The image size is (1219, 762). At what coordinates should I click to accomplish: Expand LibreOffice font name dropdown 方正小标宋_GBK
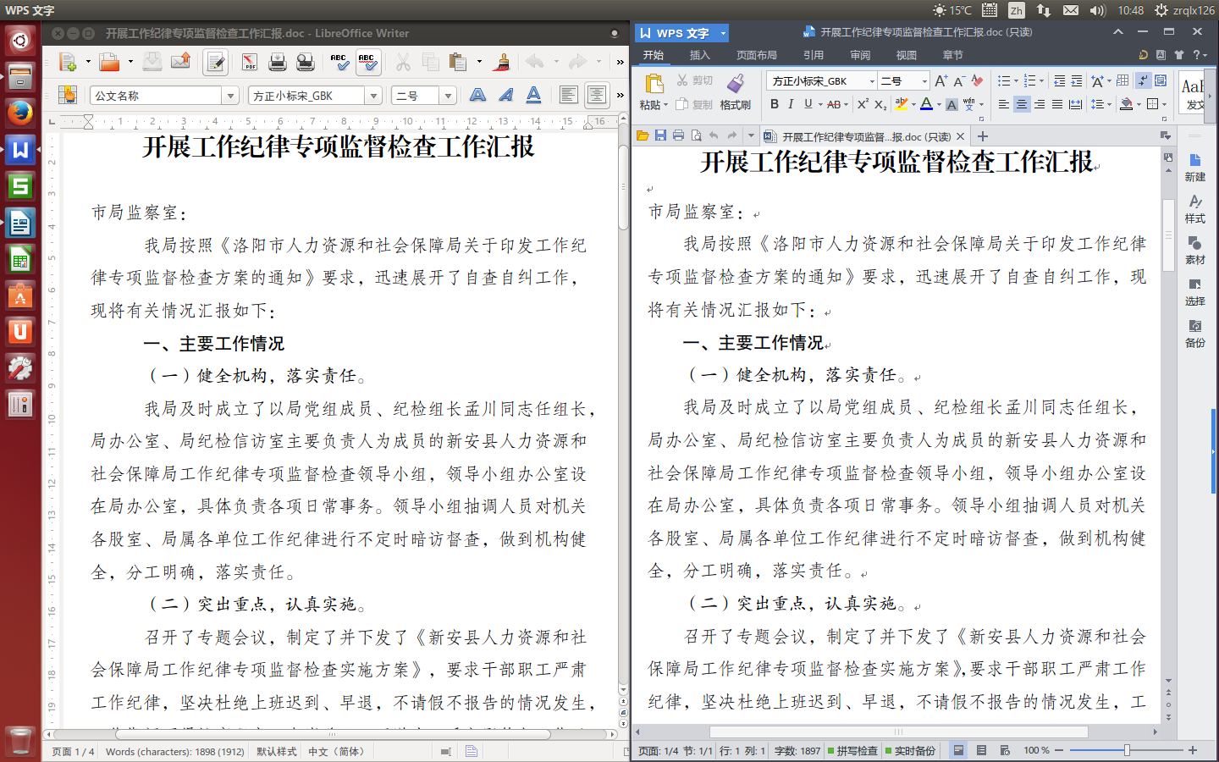click(373, 96)
